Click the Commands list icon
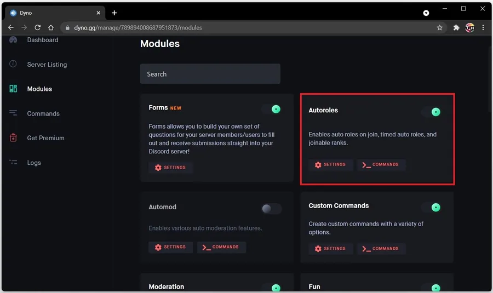Viewport: 493px width, 293px height. 13,113
